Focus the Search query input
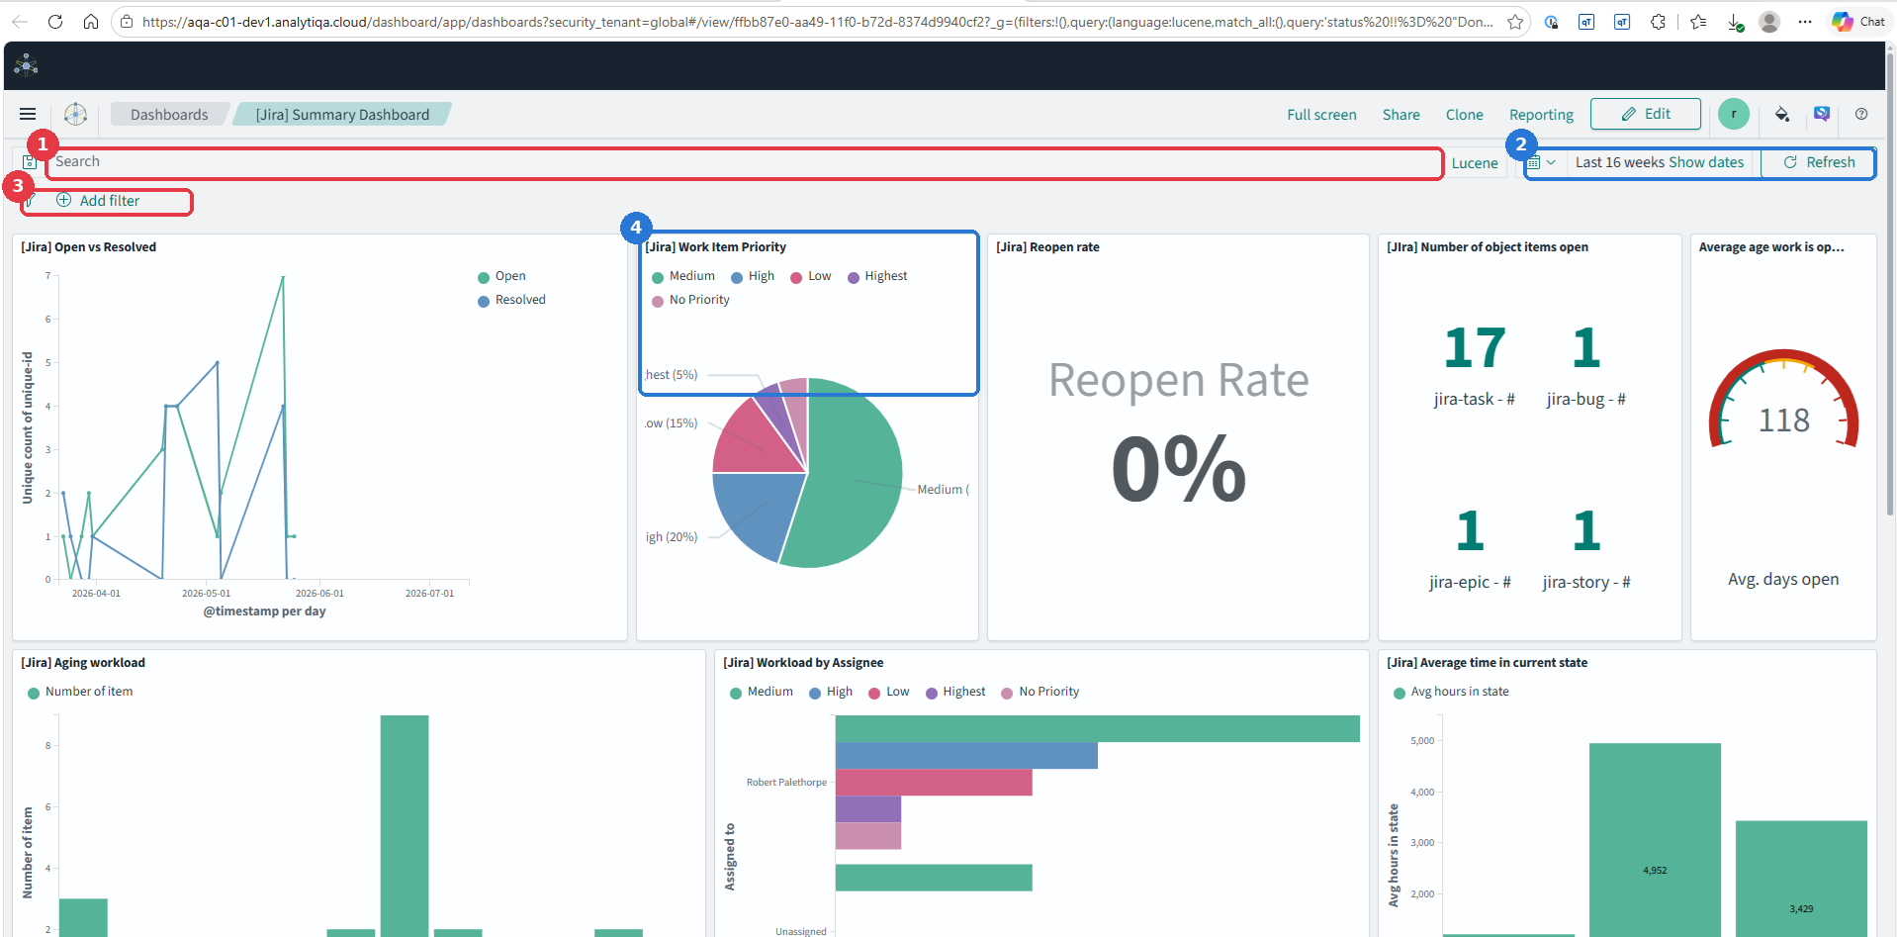 click(x=746, y=162)
